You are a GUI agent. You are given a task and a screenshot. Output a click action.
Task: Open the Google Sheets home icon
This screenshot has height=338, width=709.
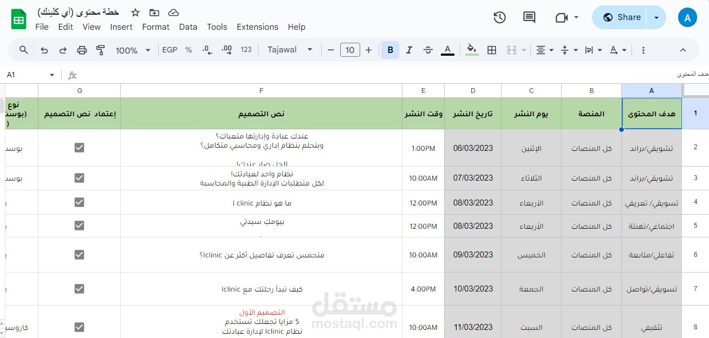point(19,19)
